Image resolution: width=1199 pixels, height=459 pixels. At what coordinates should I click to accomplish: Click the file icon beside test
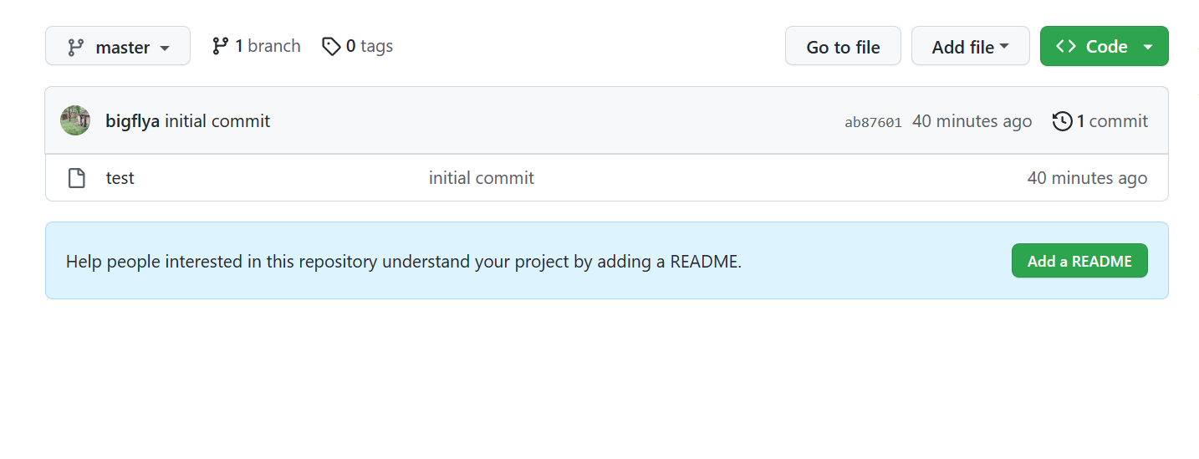point(77,178)
